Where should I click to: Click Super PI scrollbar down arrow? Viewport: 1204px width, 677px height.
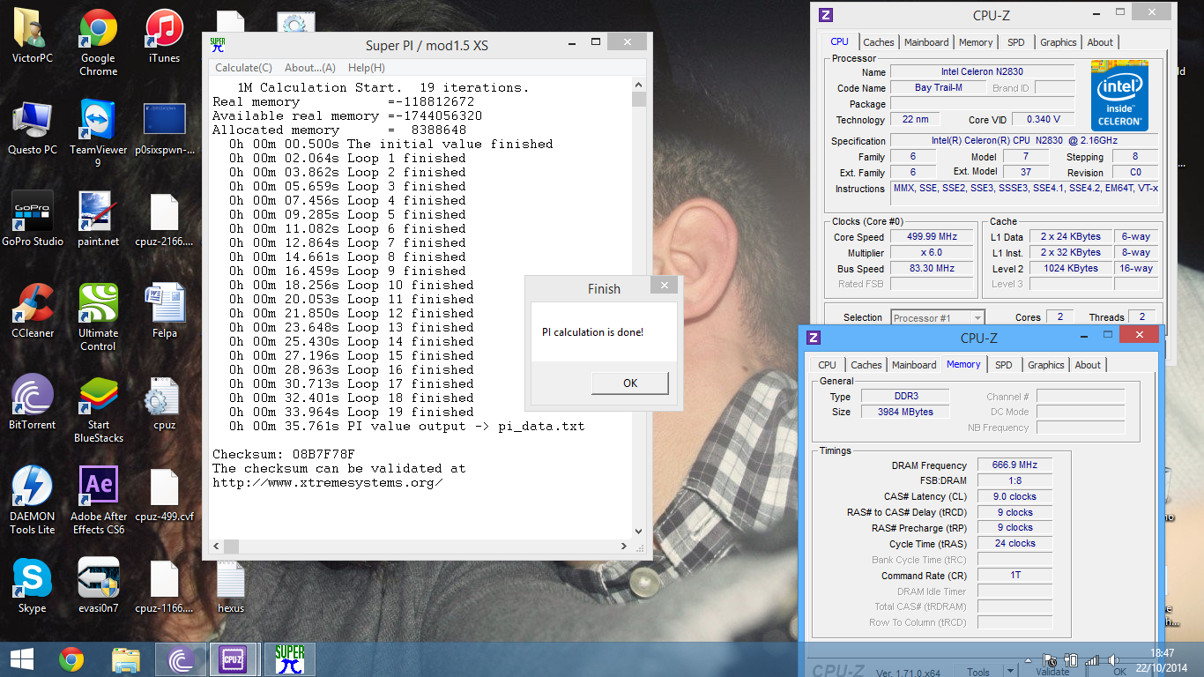point(639,531)
